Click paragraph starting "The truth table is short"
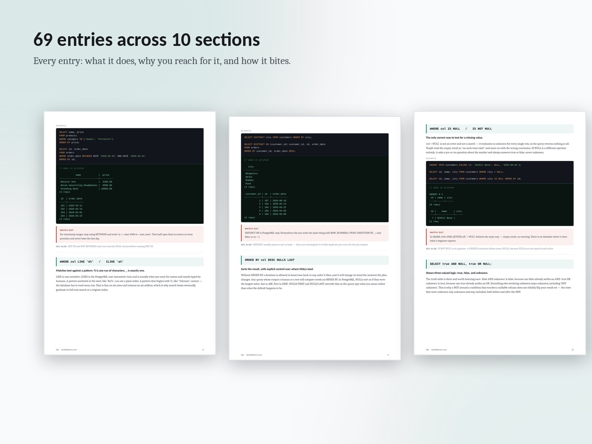Viewport: 592px width, 444px height. [499, 286]
